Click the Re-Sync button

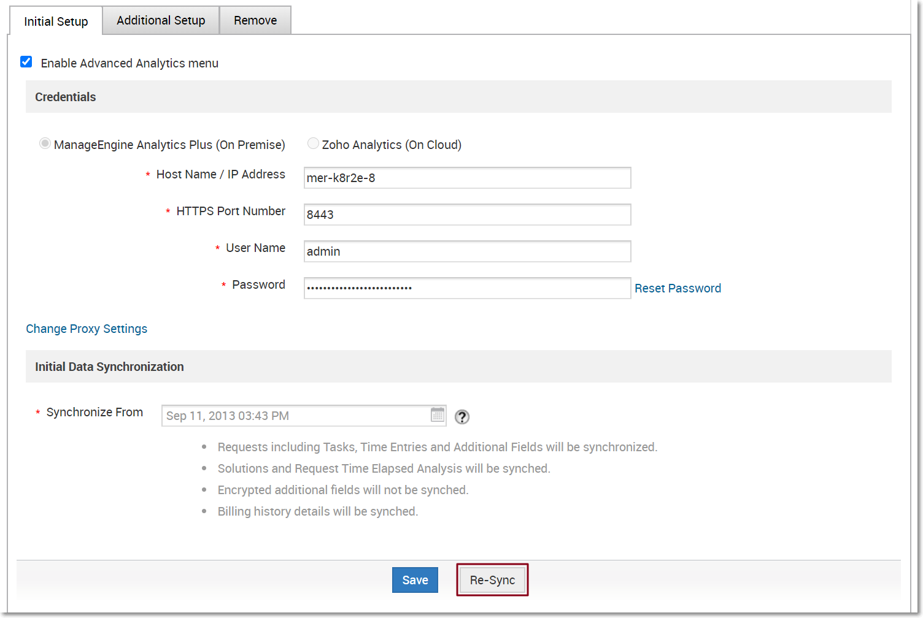[x=492, y=580]
